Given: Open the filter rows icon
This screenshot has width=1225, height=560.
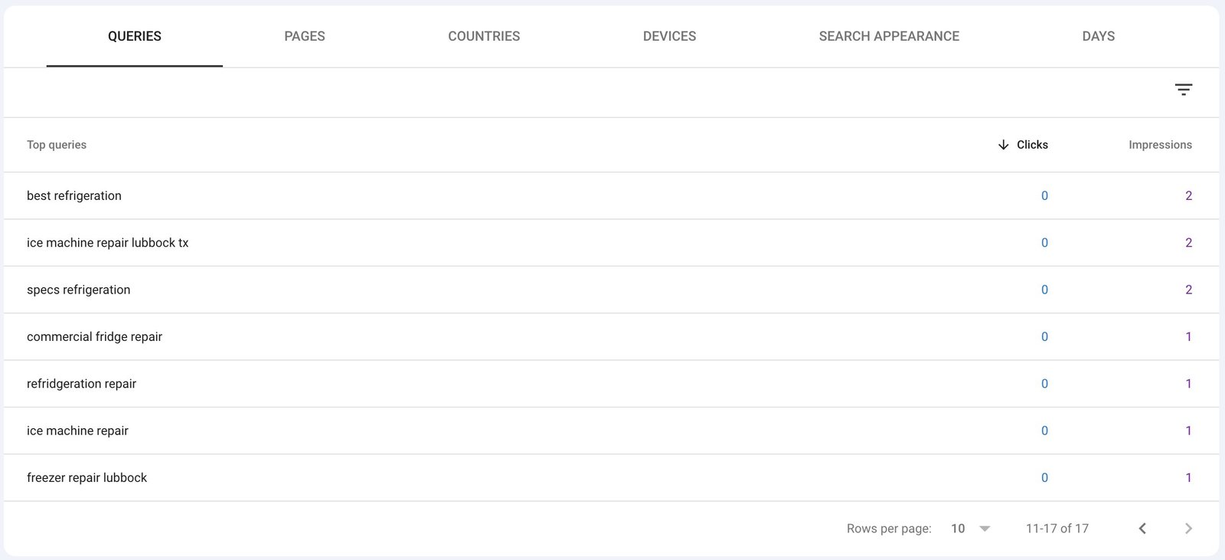Looking at the screenshot, I should click(1183, 90).
